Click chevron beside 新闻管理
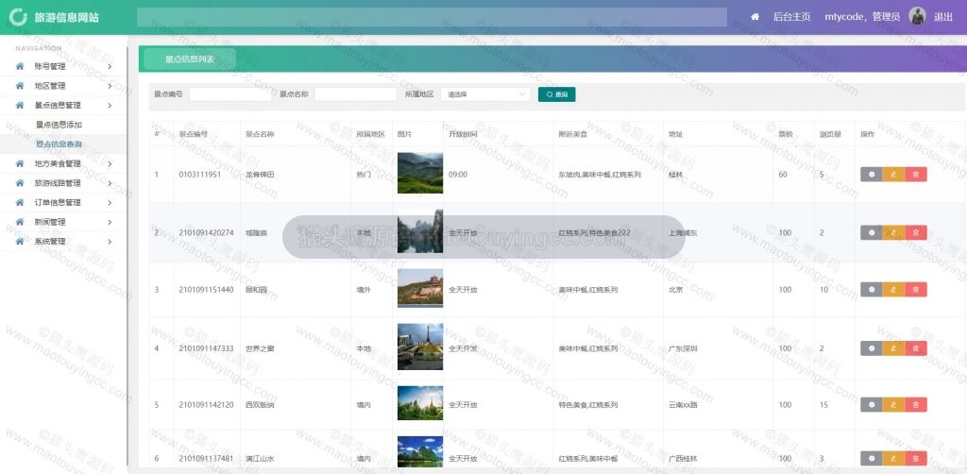The width and height of the screenshot is (967, 474). coord(110,222)
